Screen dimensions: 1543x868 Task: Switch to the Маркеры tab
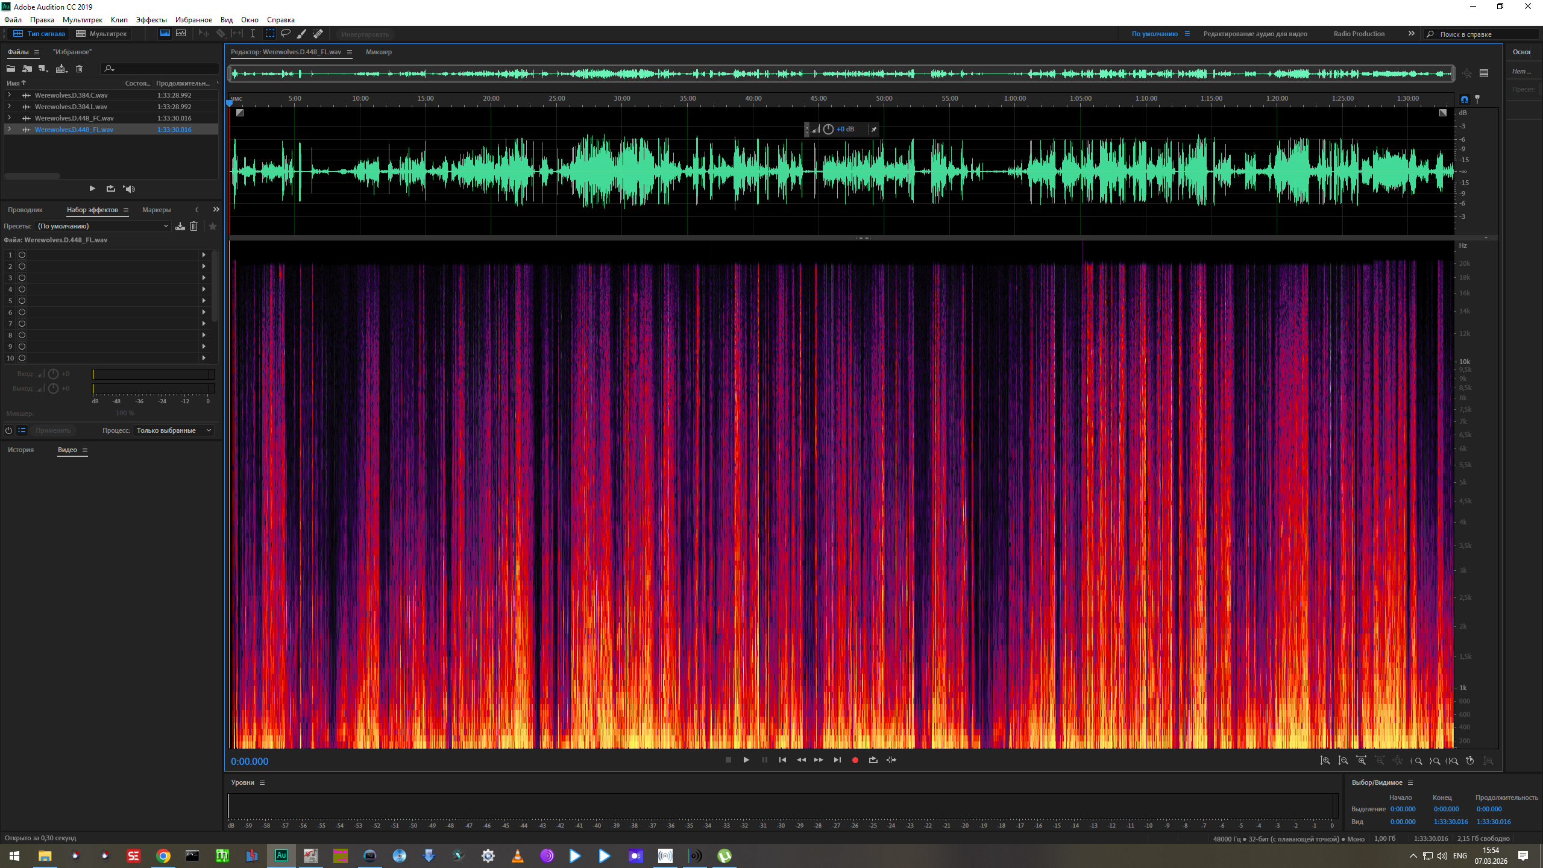pos(156,210)
